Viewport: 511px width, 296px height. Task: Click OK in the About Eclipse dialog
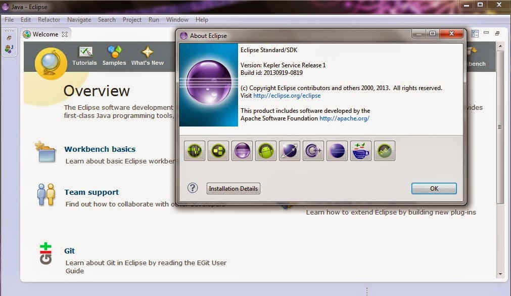[x=434, y=188]
